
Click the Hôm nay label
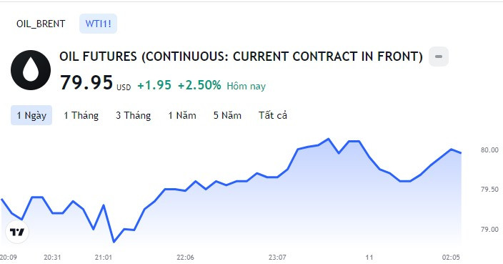[x=246, y=86]
